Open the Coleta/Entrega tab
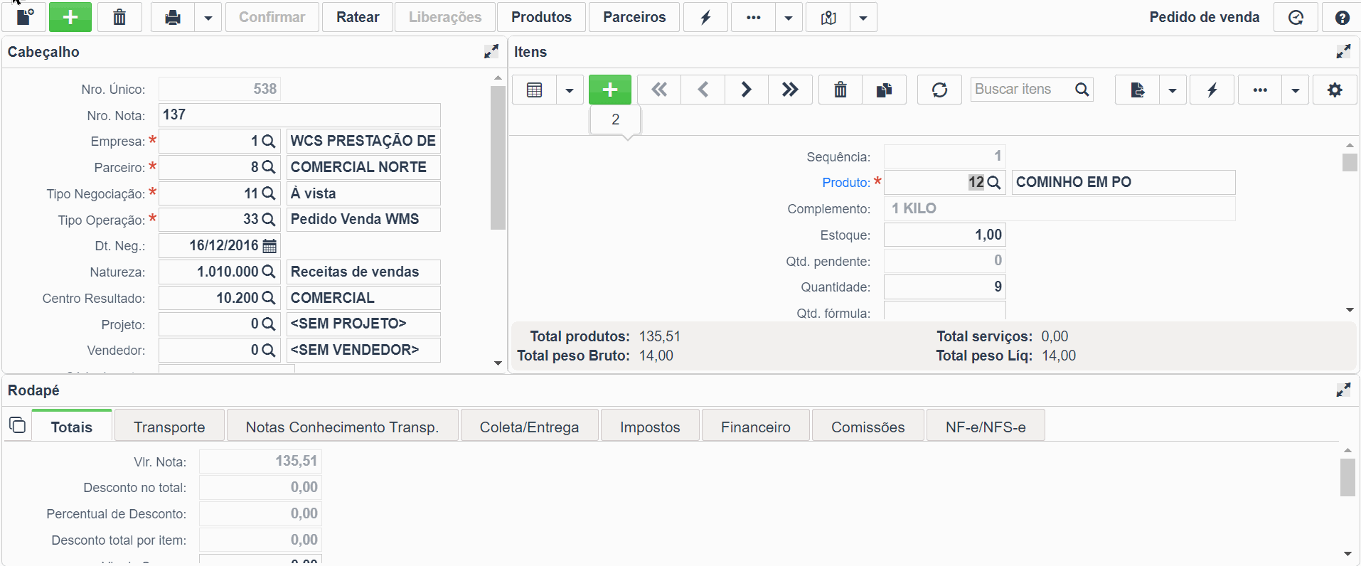This screenshot has width=1361, height=566. (529, 427)
